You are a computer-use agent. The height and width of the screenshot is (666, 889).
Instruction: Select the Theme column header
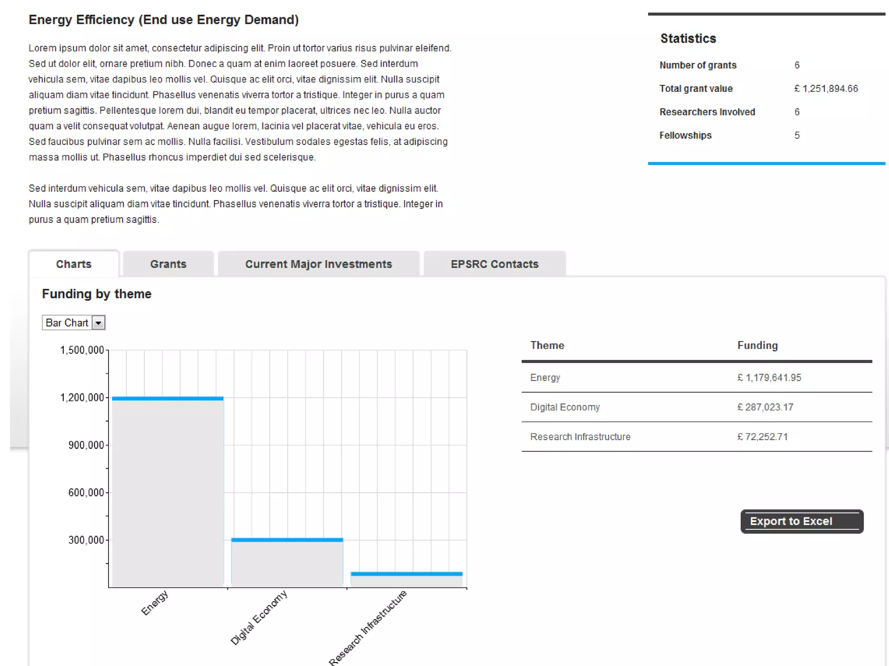tap(547, 346)
